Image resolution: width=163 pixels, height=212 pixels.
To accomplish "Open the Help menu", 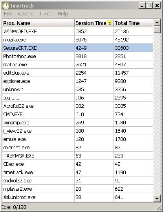I will 63,14.
